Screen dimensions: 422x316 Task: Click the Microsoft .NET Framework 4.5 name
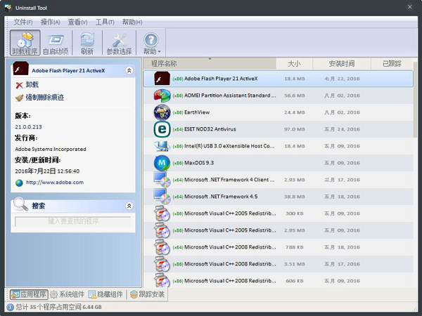(221, 197)
